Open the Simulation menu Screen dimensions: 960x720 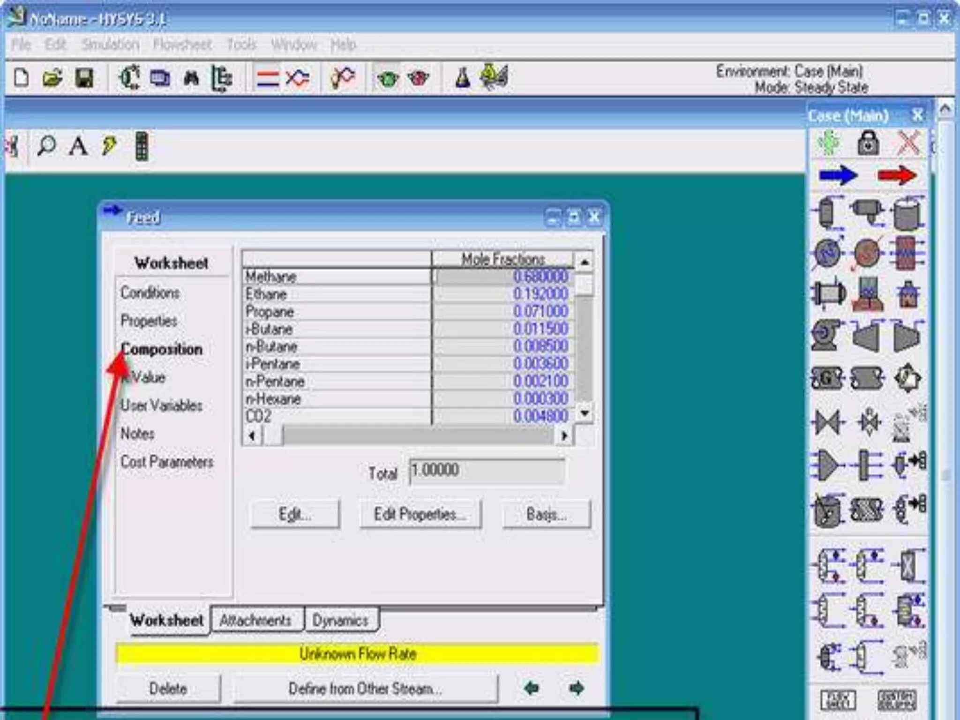coord(110,45)
